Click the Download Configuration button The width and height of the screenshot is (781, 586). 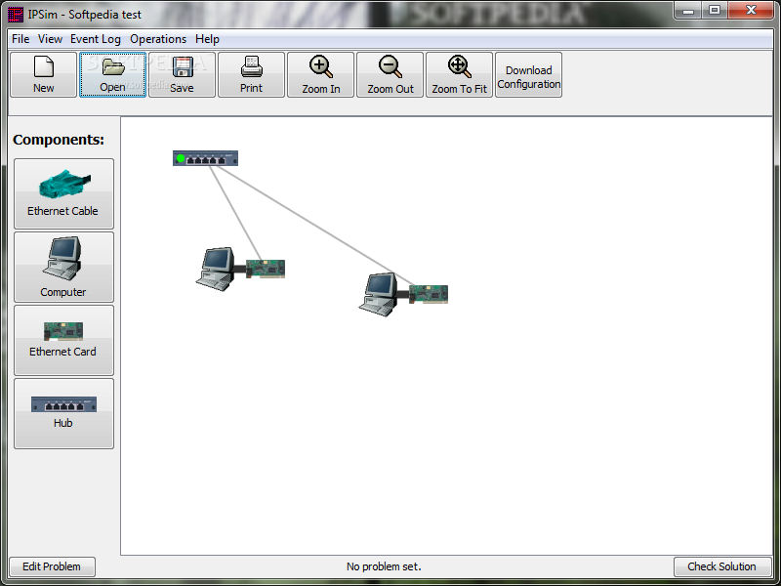point(528,75)
